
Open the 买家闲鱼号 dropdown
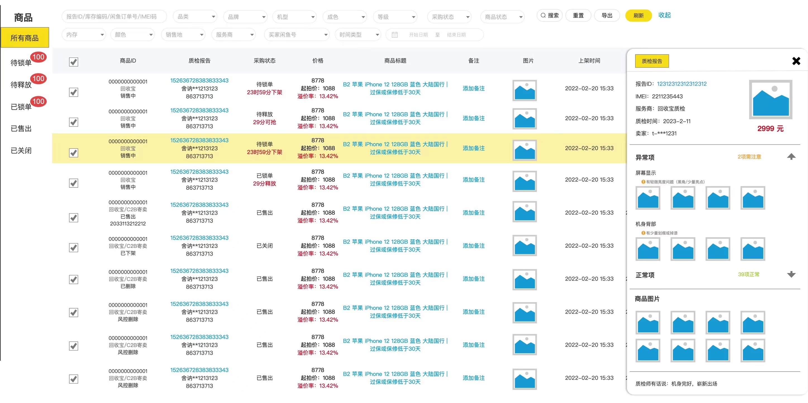pos(297,35)
